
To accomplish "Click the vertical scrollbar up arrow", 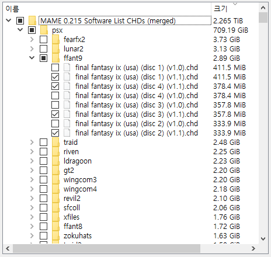I will pyautogui.click(x=263, y=8).
